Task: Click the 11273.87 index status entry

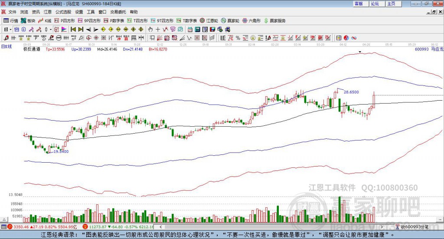Action: click(x=98, y=227)
